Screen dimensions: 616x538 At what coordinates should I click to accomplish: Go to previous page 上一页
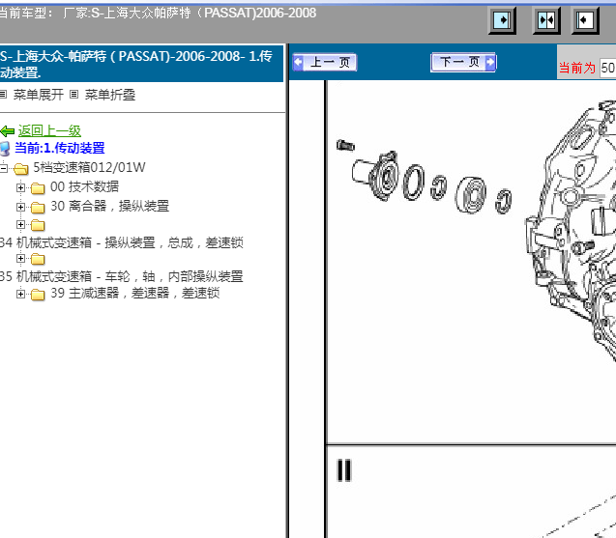pyautogui.click(x=325, y=63)
